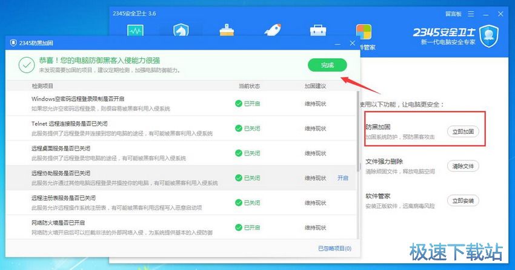The image size is (515, 270).
Task: Close the 2345安全卫士 main window
Action: click(500, 14)
